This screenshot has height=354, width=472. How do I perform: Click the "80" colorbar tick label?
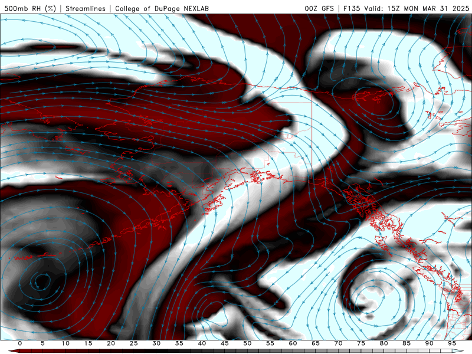coord(384,343)
